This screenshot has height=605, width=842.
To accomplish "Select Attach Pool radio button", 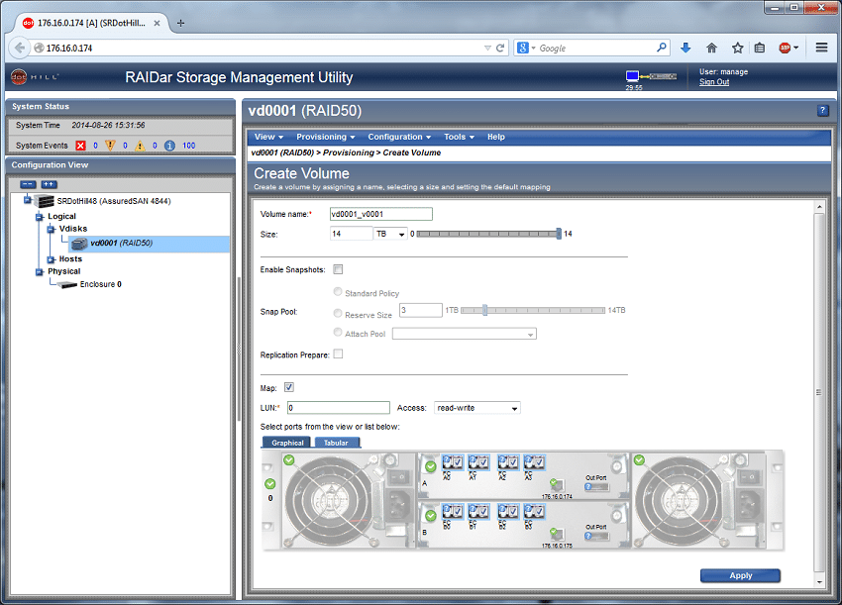I will tap(338, 333).
